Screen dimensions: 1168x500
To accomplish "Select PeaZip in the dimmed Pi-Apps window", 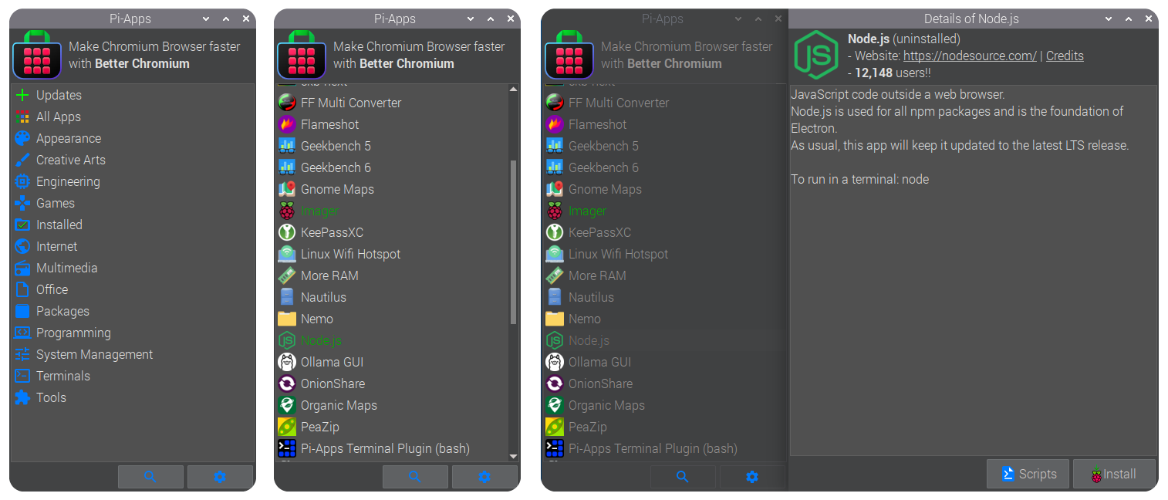I will [663, 427].
